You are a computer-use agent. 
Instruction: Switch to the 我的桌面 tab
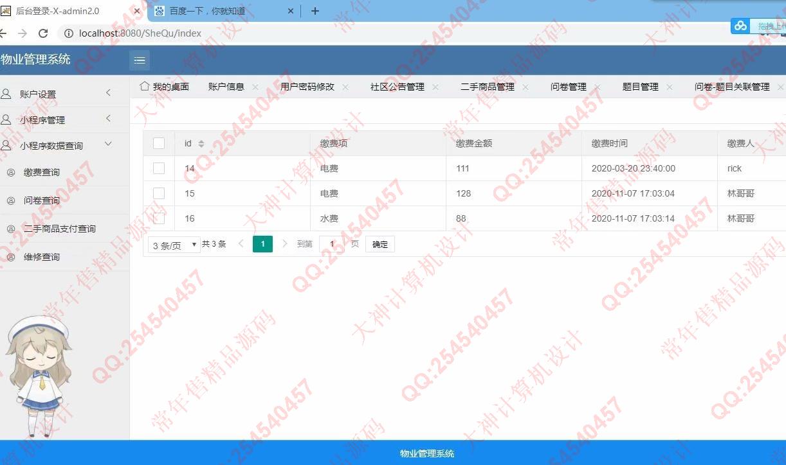171,87
